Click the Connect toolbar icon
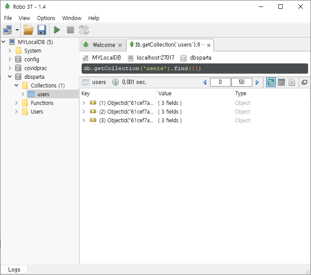Viewport: 311px width, 275px height. 8,30
